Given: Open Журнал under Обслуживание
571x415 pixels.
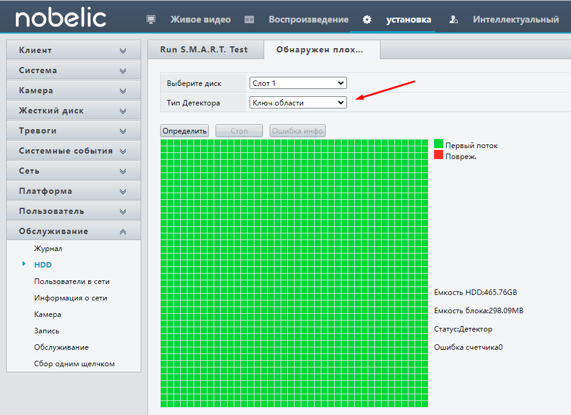Looking at the screenshot, I should point(48,249).
